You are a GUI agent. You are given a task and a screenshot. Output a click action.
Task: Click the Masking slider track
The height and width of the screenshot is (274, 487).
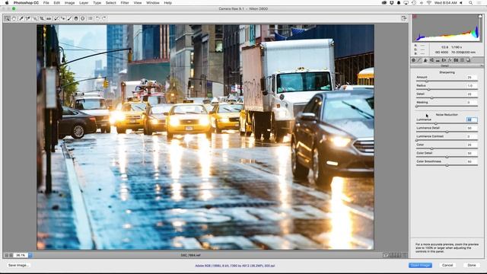click(x=447, y=107)
